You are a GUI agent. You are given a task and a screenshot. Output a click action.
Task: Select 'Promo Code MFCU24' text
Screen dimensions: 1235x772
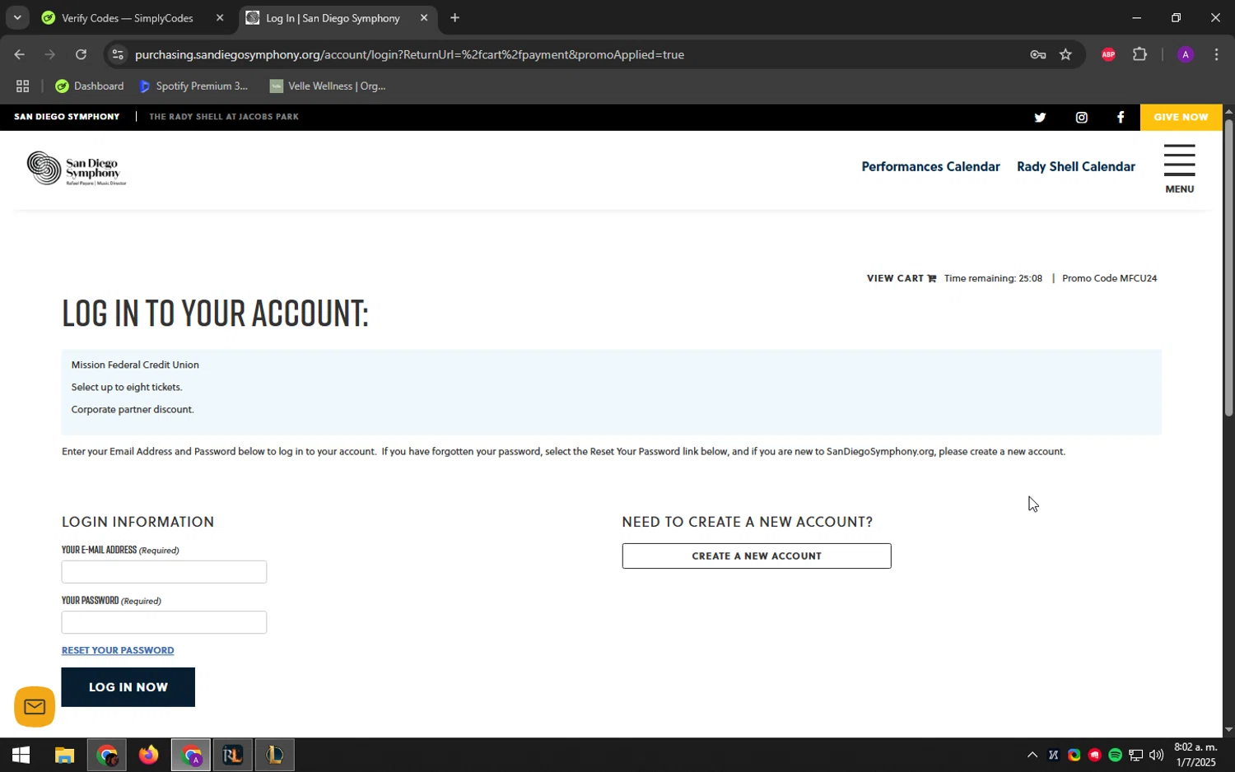point(1109,278)
